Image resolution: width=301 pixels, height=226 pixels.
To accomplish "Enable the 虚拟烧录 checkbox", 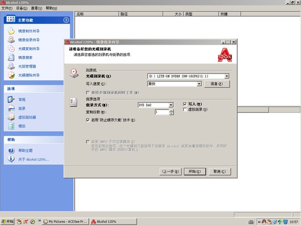I will click(185, 109).
